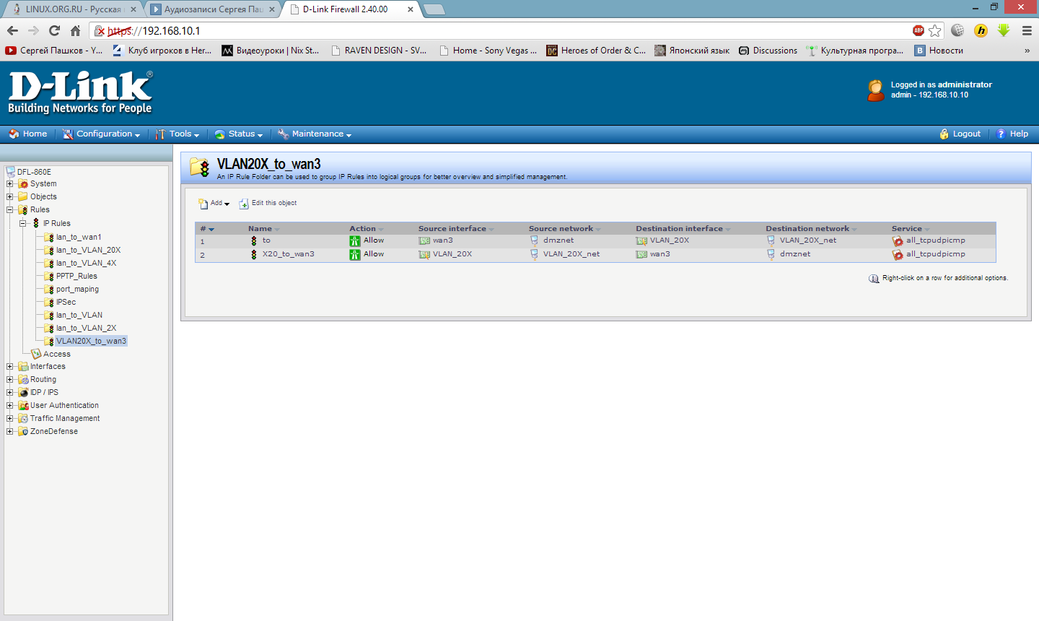Image resolution: width=1039 pixels, height=621 pixels.
Task: Expand the Interfaces tree node
Action: point(10,367)
